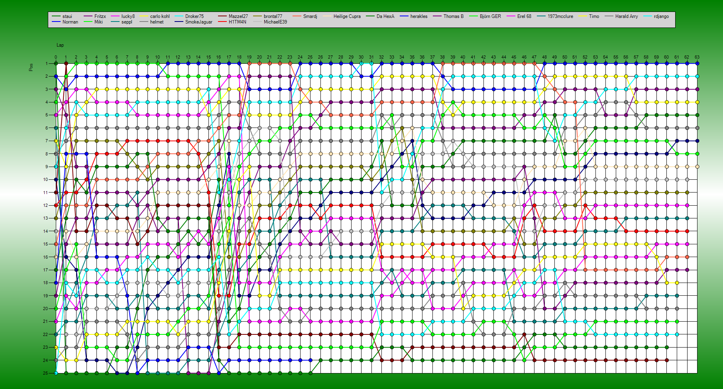Viewport: 723px width, 389px height.
Task: Click position label 25 on the axis
Action: [x=45, y=373]
